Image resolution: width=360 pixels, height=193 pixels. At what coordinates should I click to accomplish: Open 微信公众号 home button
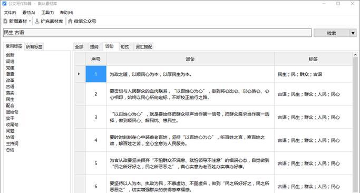[x=82, y=21]
